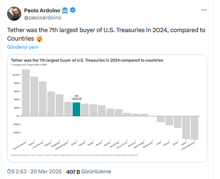Click the exploding head emoji in the tweet

point(39,39)
